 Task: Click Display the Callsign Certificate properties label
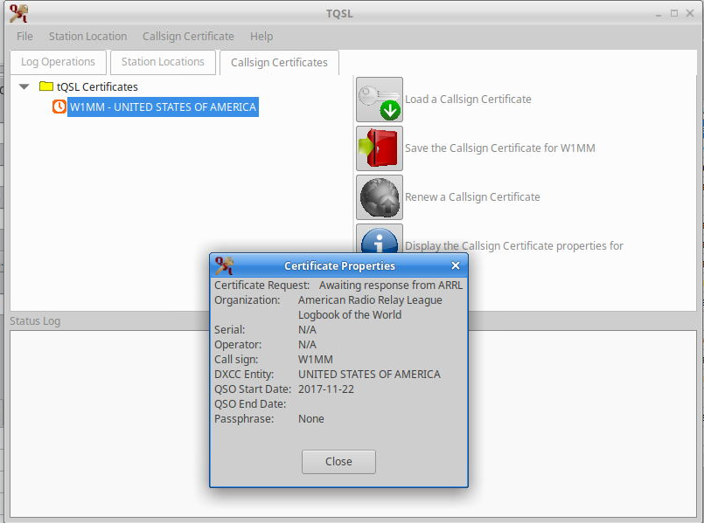[x=514, y=246]
